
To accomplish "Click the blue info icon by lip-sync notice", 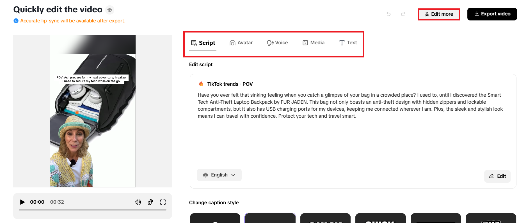I will pos(16,21).
